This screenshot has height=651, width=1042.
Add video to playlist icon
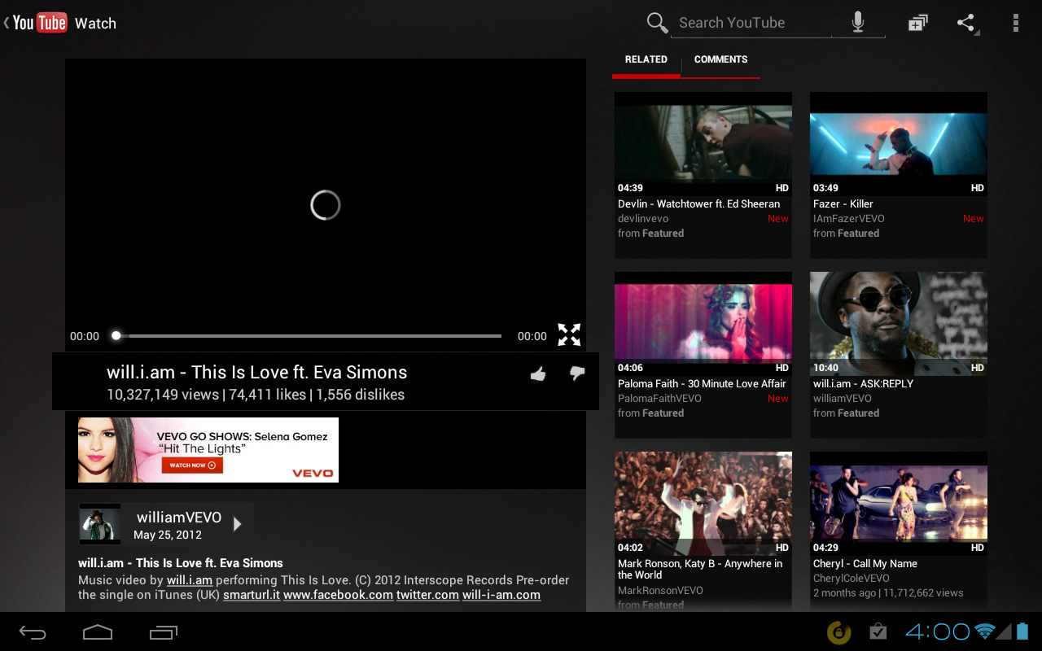[917, 23]
